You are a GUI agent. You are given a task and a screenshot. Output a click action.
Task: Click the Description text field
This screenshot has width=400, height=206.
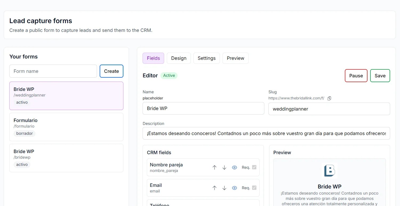pos(266,133)
